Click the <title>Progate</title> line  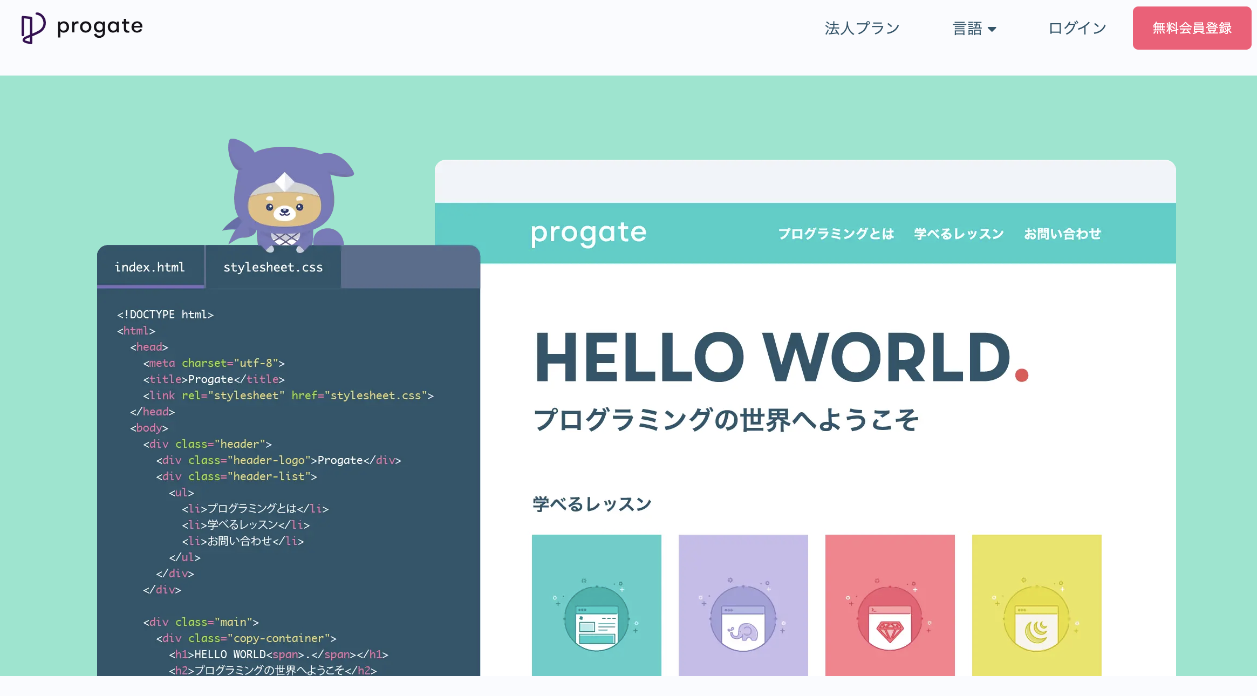[214, 379]
